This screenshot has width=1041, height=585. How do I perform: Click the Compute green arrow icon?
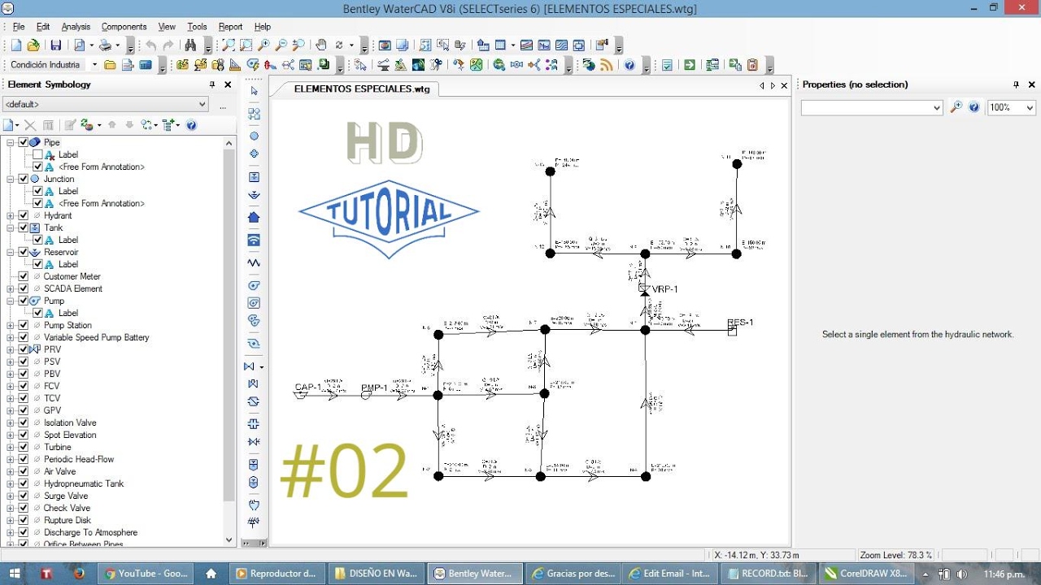pos(690,65)
